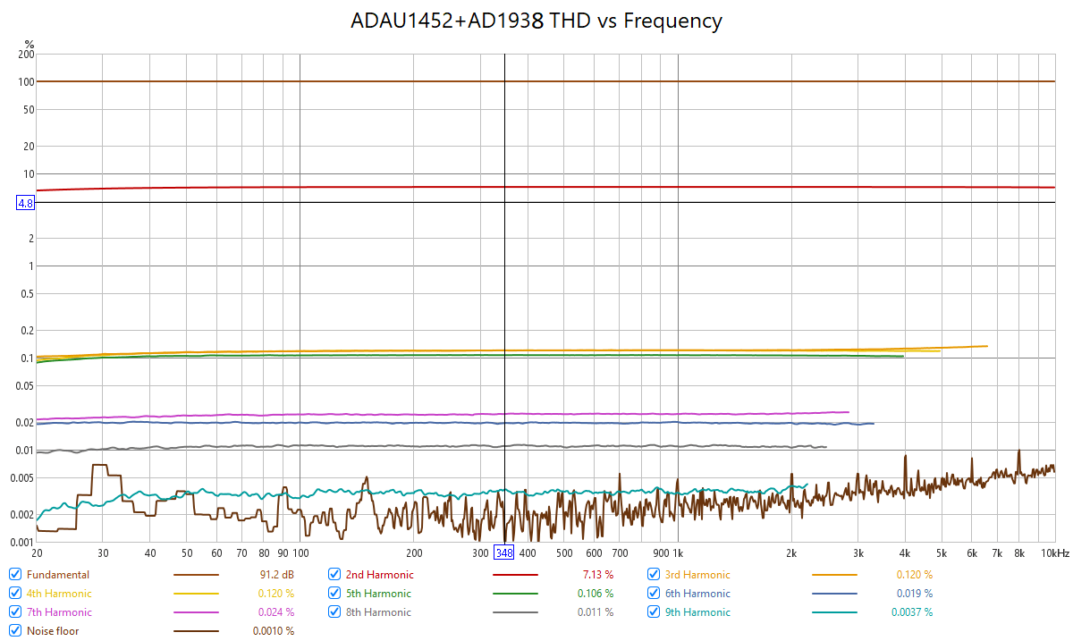The width and height of the screenshot is (1073, 641).
Task: Click the 0.024 % seventh harmonic value
Action: pos(275,612)
